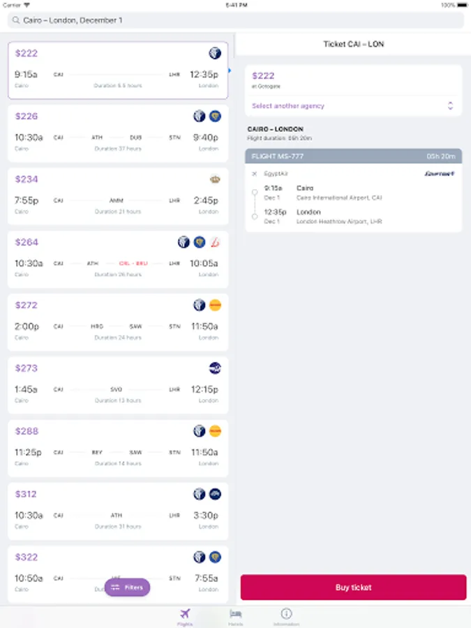Click the airline icon on the $273 flight
This screenshot has height=628, width=471.
pyautogui.click(x=215, y=368)
